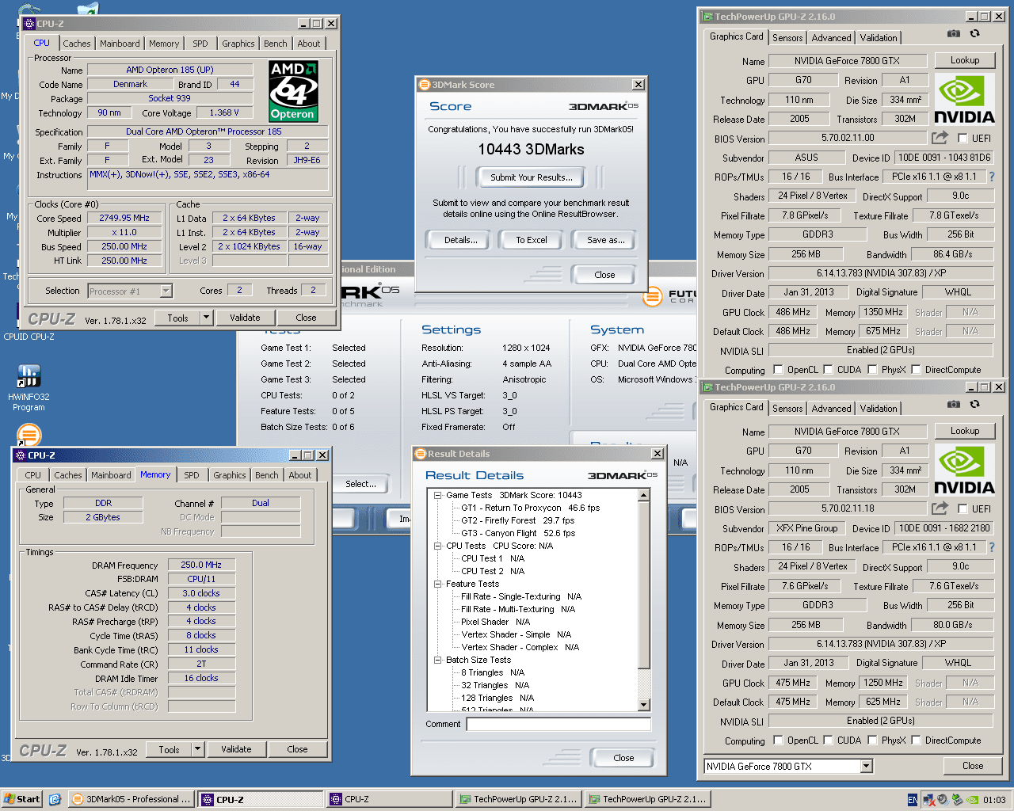Click the Start button
The image size is (1014, 811).
tap(21, 799)
